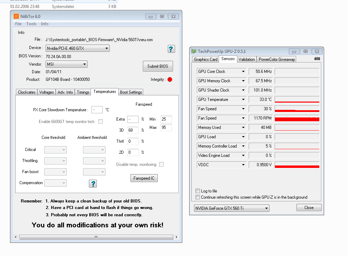This screenshot has width=348, height=256.
Task: Click the help question mark icon beside Device
Action: click(x=171, y=49)
